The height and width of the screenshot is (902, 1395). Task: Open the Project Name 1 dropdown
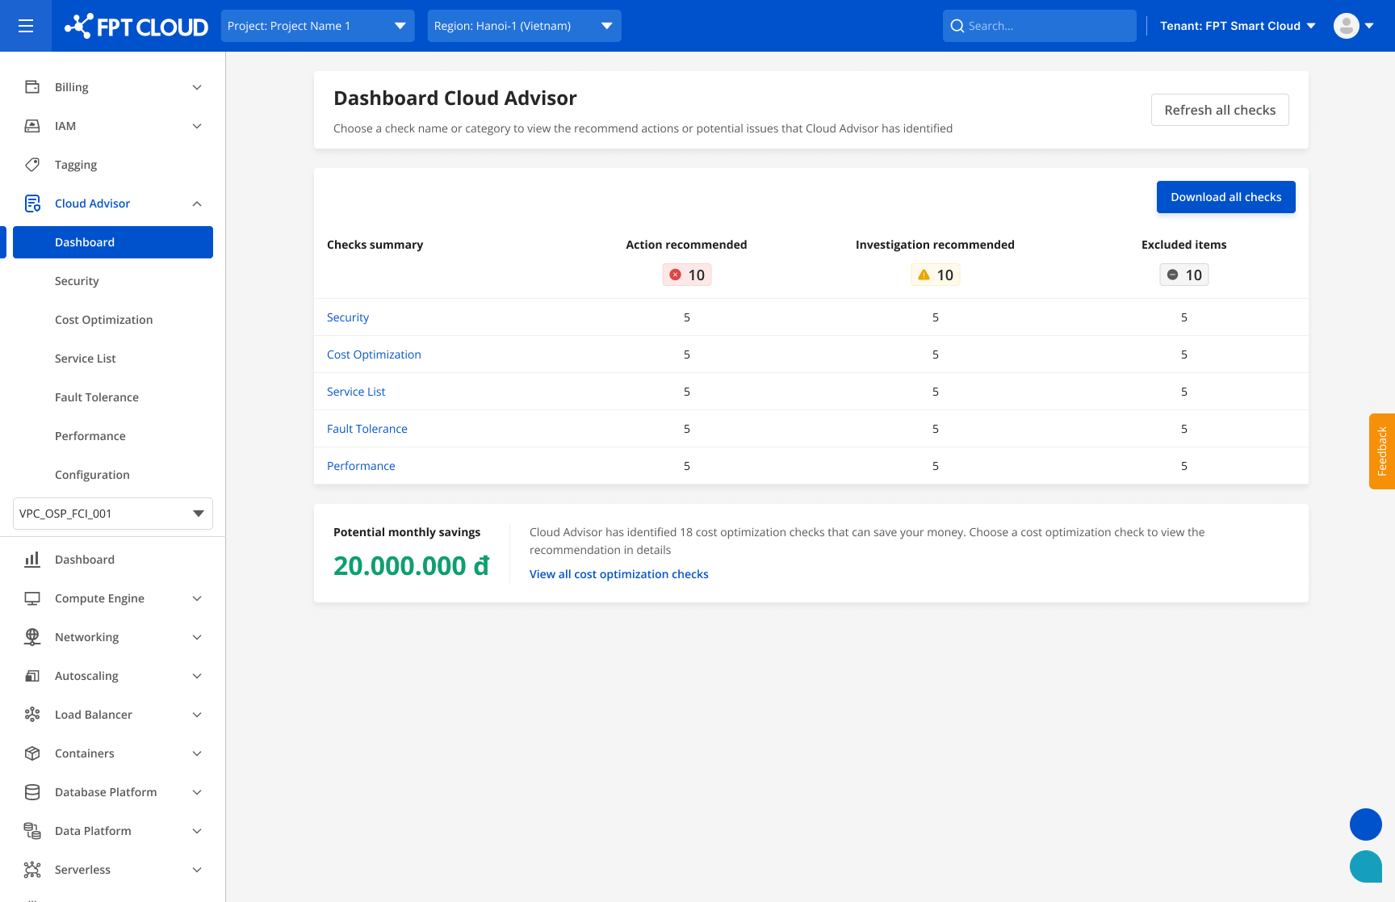pyautogui.click(x=317, y=26)
